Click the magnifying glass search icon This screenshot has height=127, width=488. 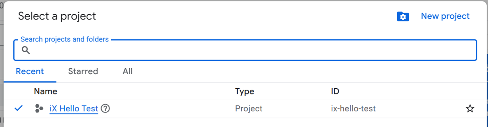point(26,50)
